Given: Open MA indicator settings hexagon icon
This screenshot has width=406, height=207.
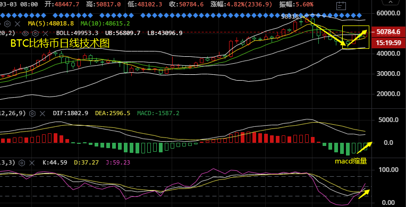Looking at the screenshot, I should pos(7,24).
